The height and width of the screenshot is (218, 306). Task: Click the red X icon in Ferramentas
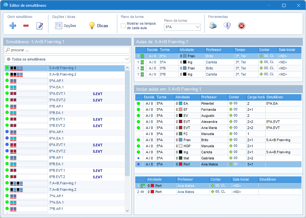tap(241, 26)
